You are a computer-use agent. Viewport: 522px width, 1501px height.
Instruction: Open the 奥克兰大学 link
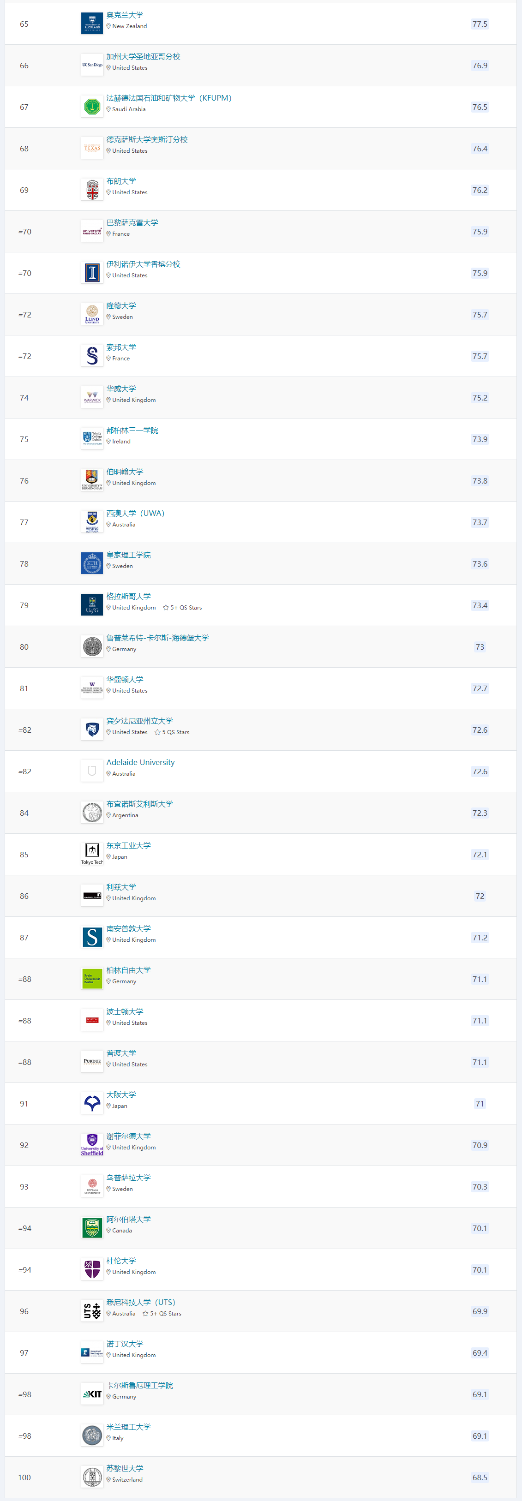pos(125,15)
